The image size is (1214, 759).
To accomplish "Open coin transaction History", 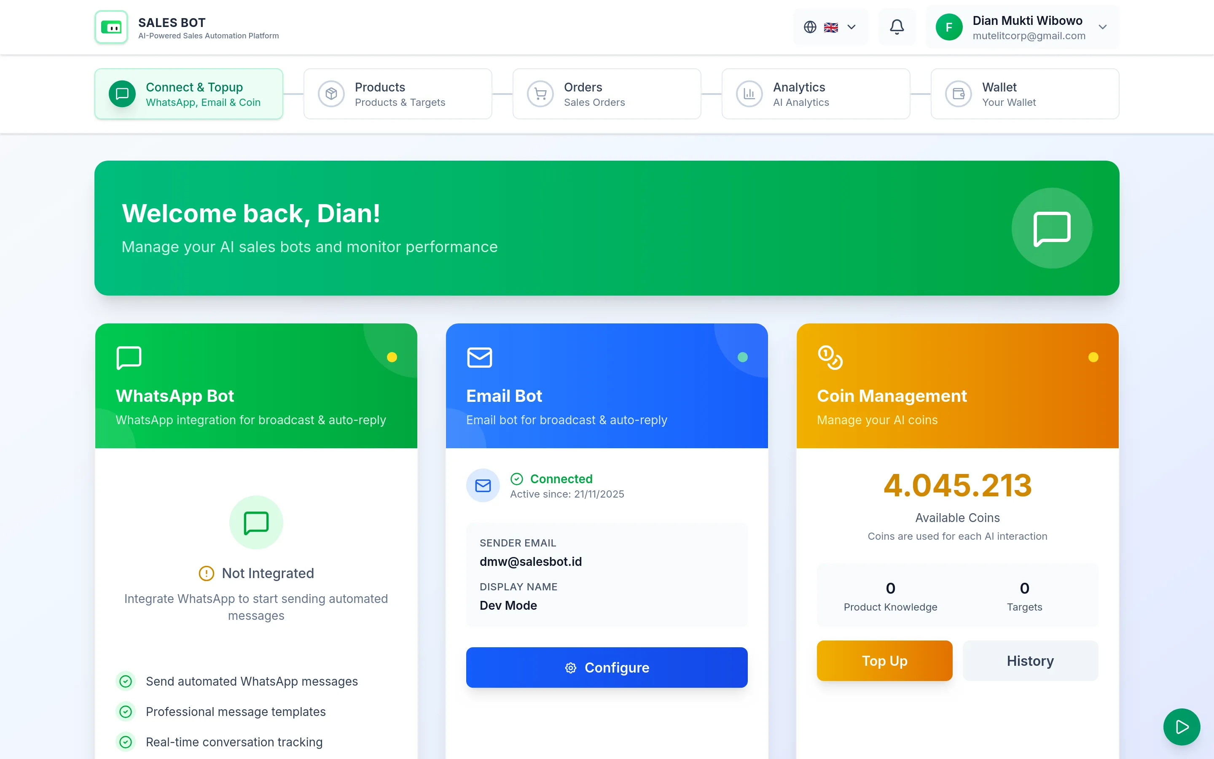I will pyautogui.click(x=1030, y=661).
